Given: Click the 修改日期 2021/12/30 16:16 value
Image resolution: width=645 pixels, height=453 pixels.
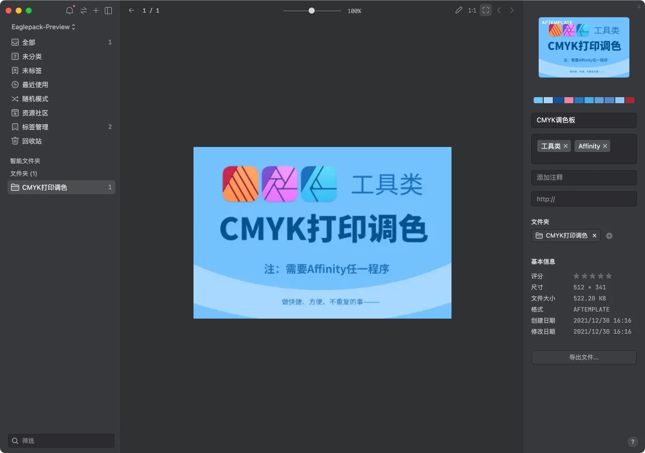Looking at the screenshot, I should 602,332.
